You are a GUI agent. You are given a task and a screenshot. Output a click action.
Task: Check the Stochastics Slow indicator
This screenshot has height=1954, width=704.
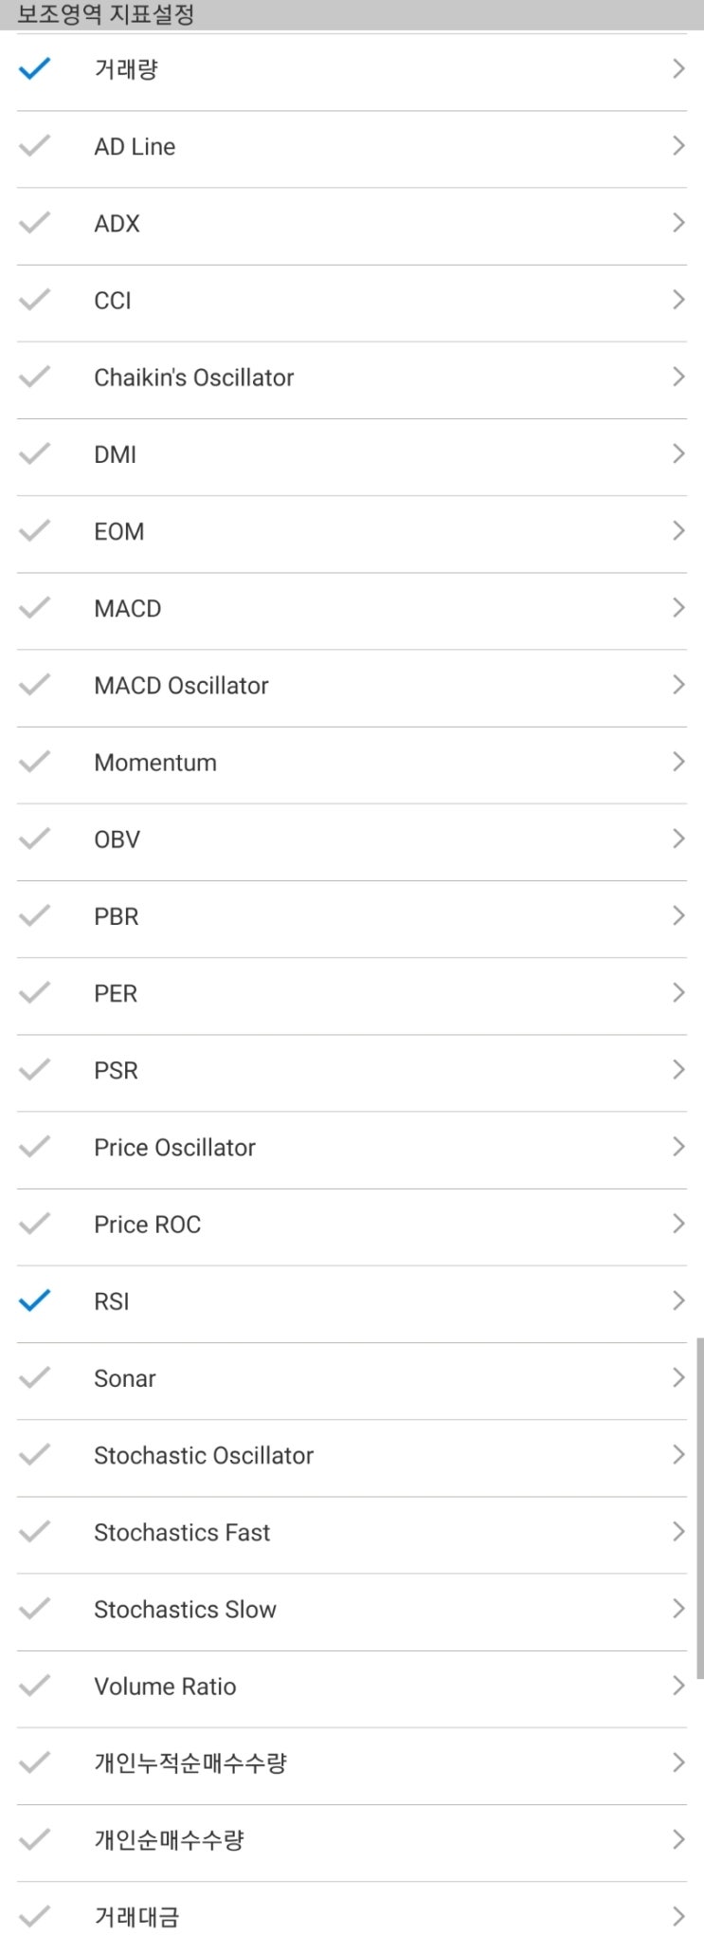[x=34, y=1609]
